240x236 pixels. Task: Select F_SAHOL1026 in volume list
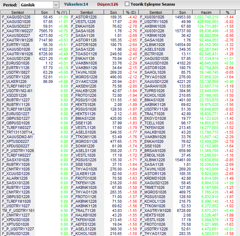[x=153, y=72]
